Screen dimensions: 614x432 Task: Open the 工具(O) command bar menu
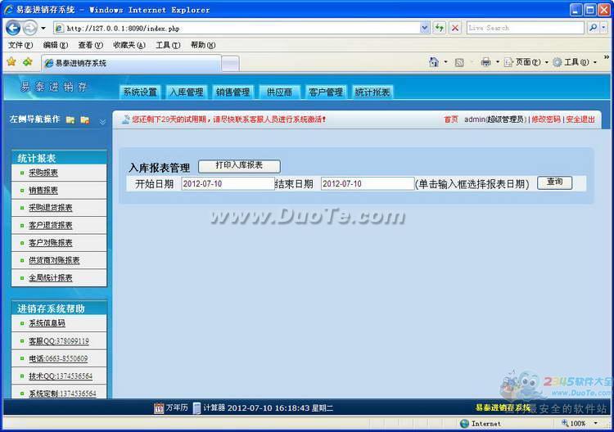tap(575, 62)
